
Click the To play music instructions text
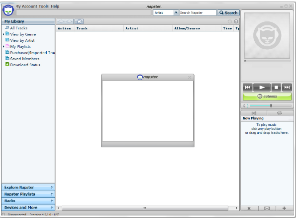tap(267, 128)
